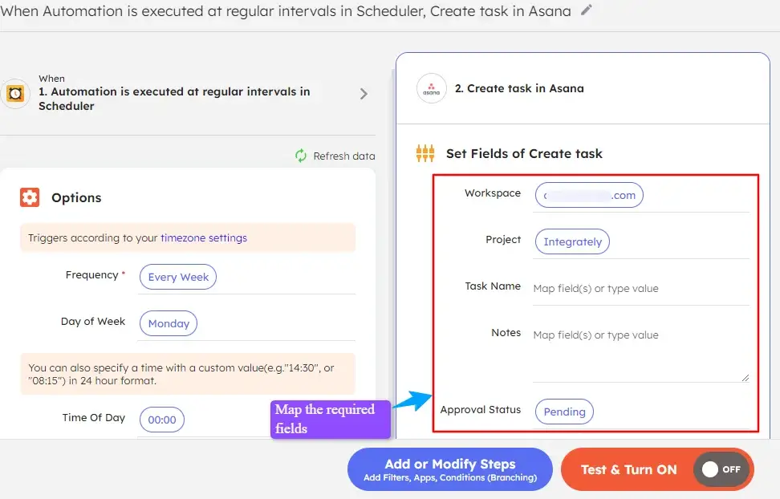The image size is (780, 499).
Task: Click the Pending approval status pill
Action: tap(564, 412)
